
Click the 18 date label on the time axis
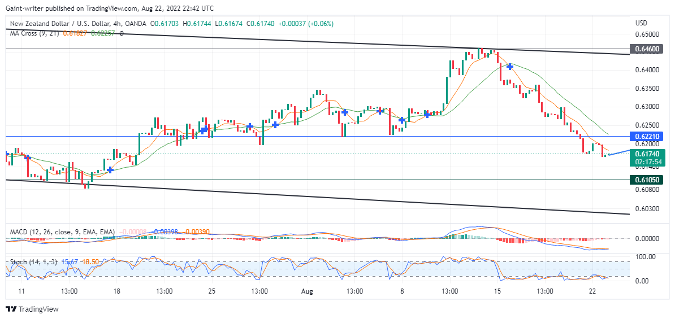coord(116,291)
